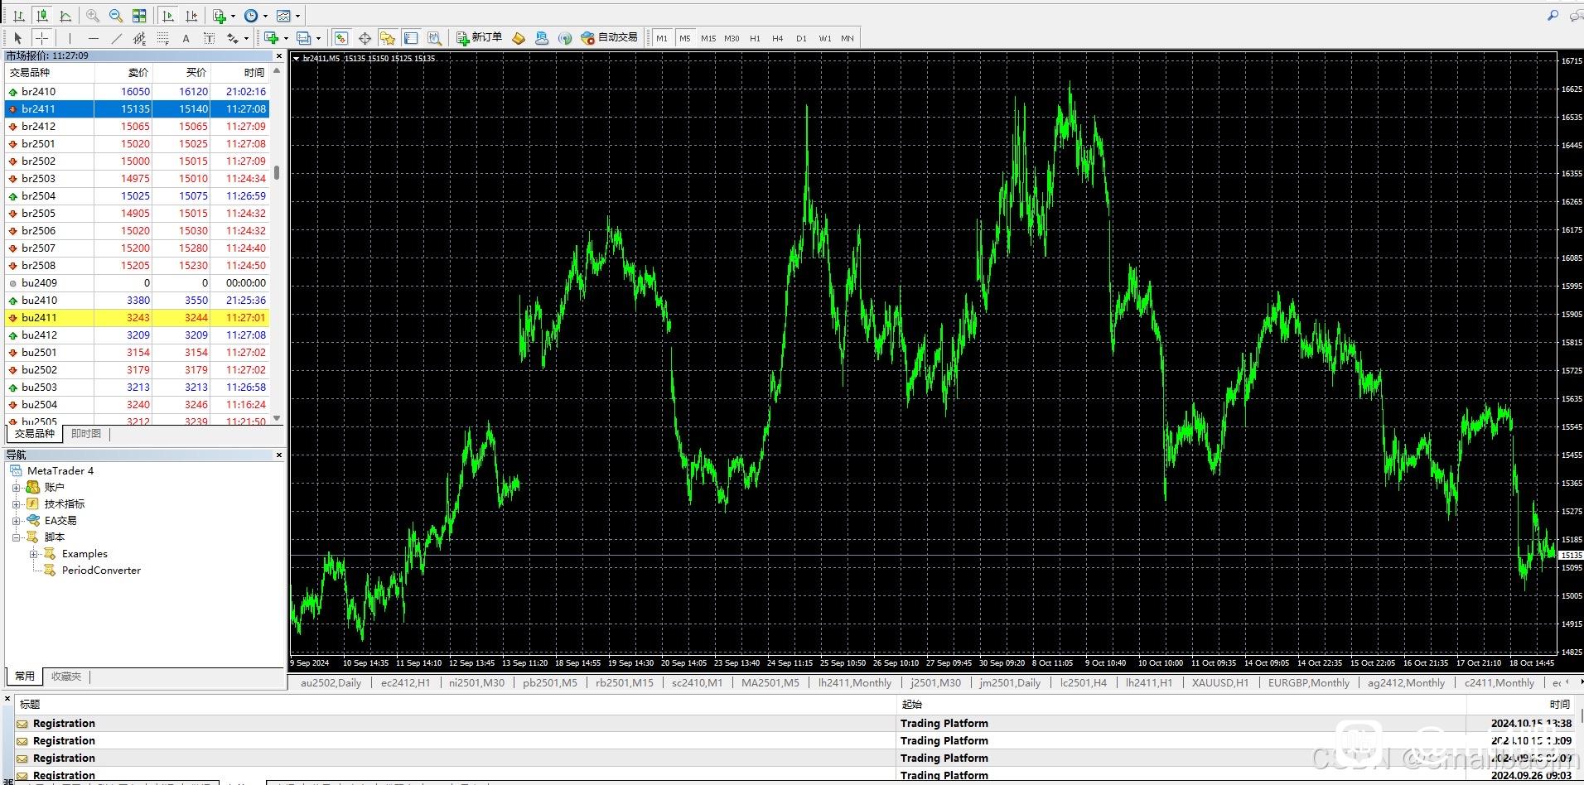Set timeframe to D1

[x=801, y=38]
